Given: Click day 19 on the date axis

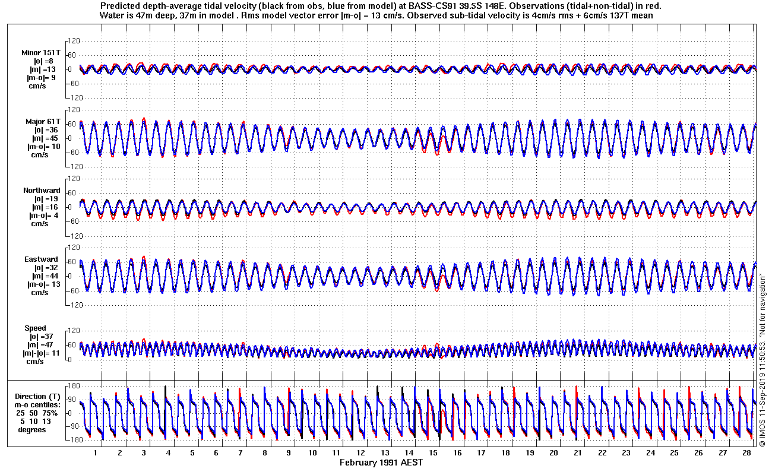Looking at the screenshot, I should (x=530, y=452).
